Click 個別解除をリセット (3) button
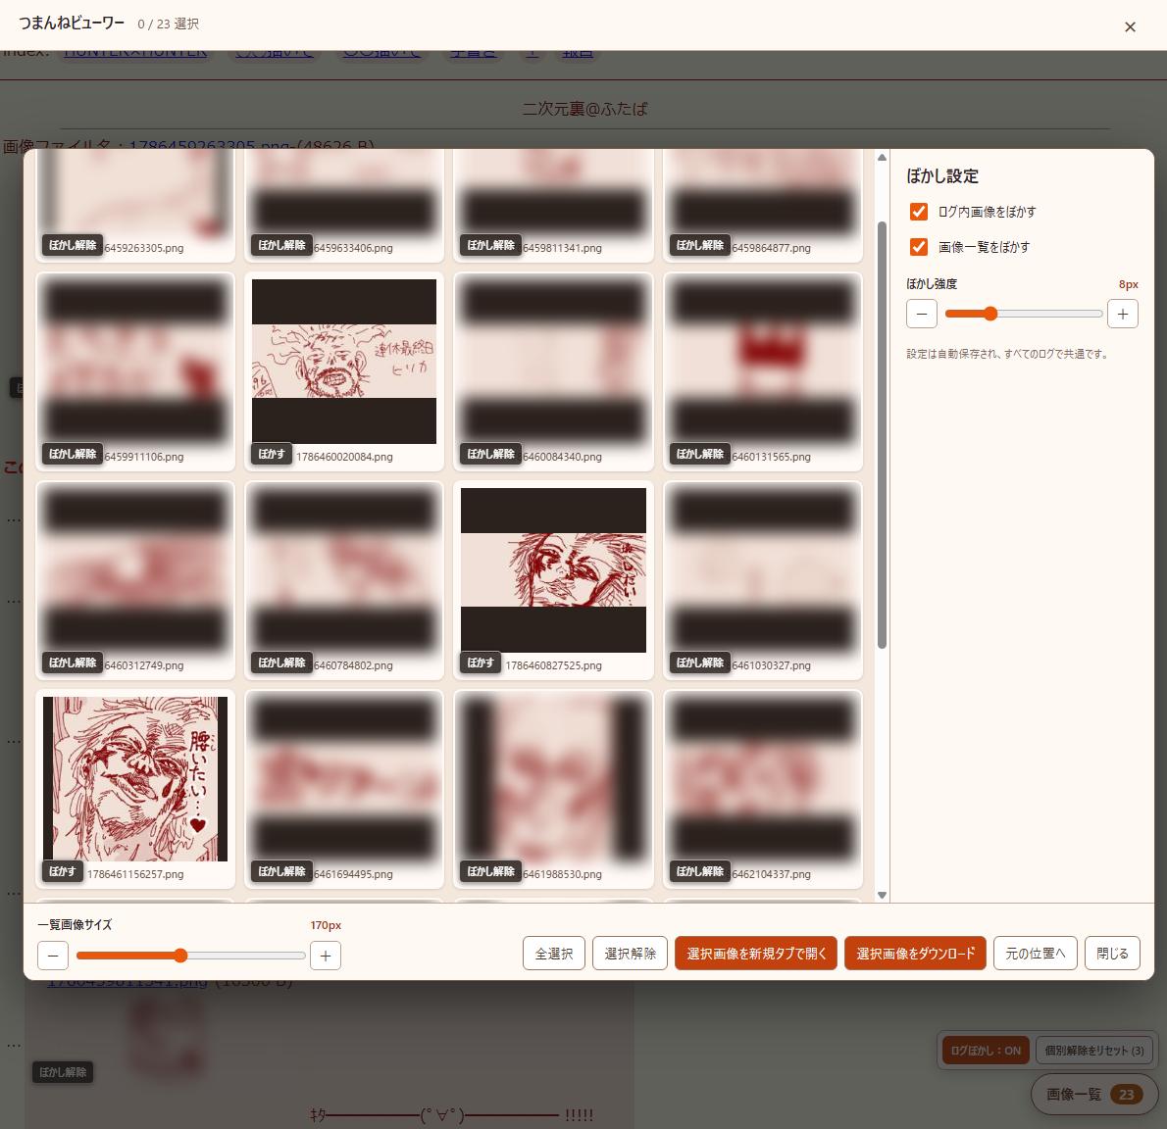The image size is (1167, 1129). (1094, 1051)
